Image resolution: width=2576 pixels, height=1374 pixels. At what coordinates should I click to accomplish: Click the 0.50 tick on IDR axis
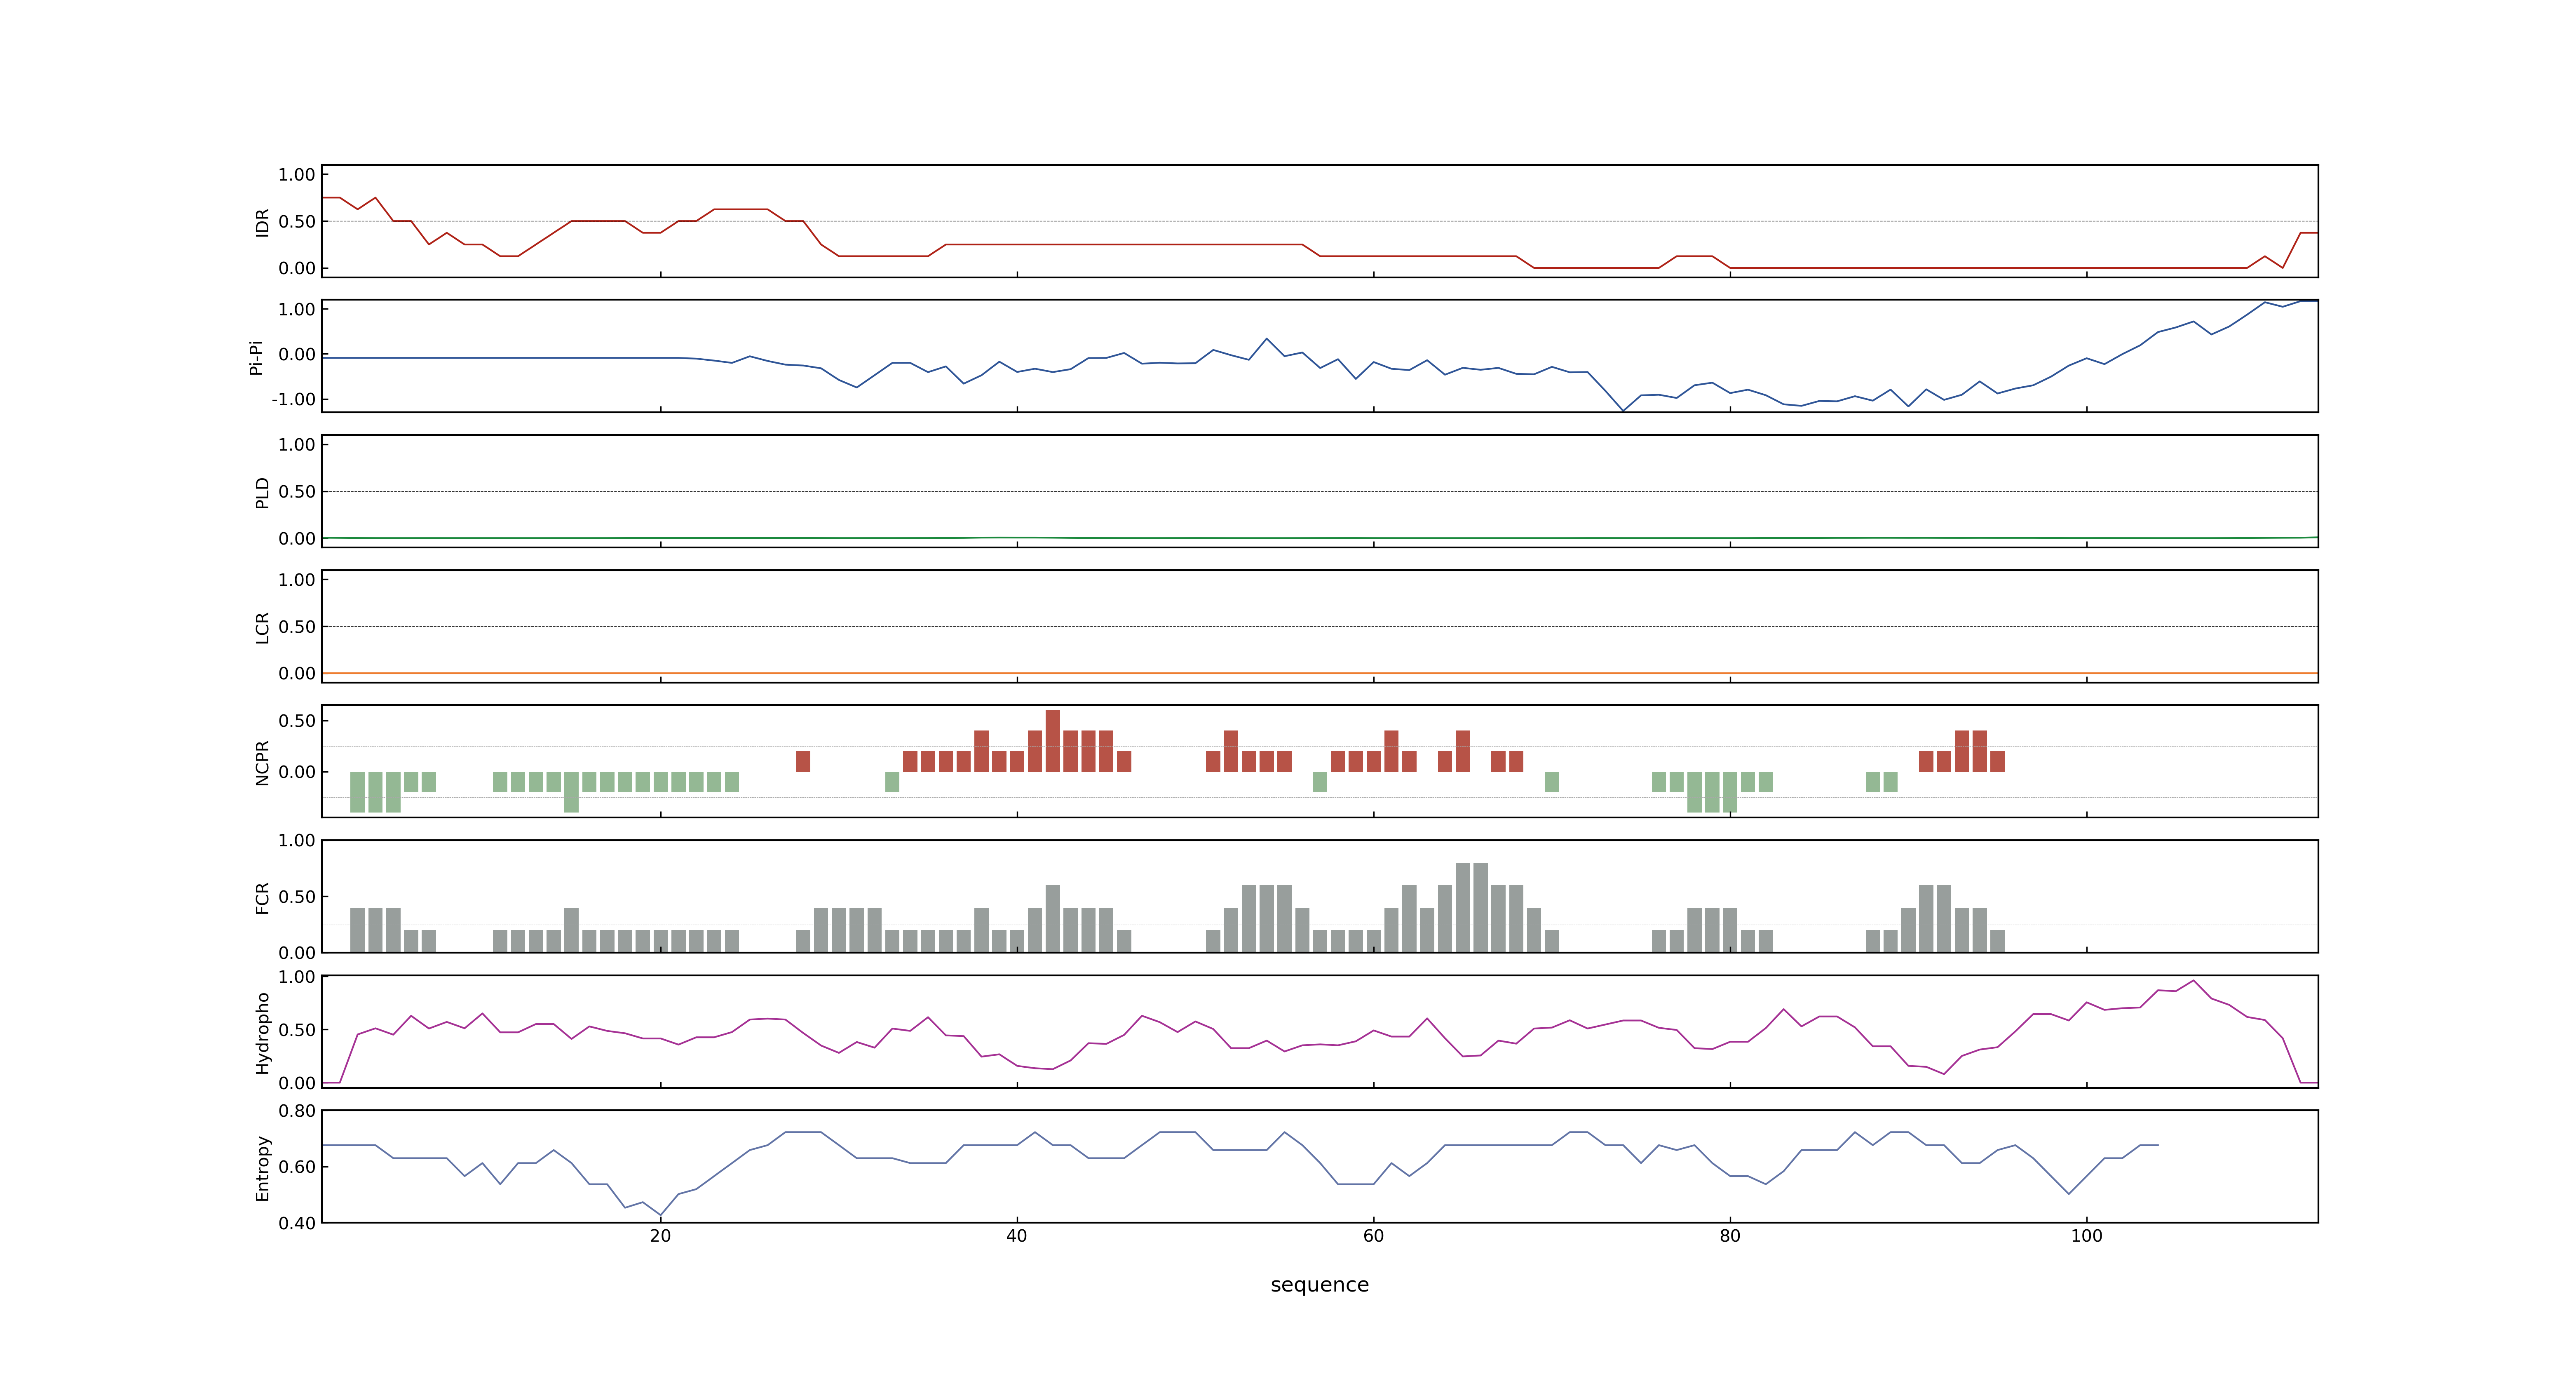click(297, 222)
